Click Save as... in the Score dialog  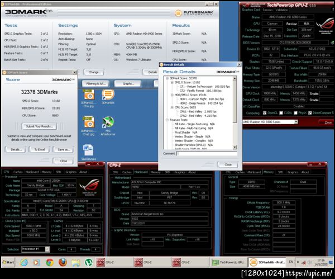(64, 149)
